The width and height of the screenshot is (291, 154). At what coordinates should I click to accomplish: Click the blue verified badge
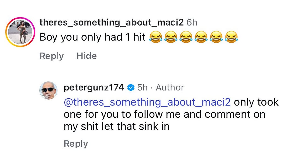131,87
